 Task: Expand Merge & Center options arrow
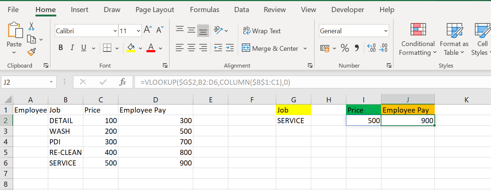(305, 48)
